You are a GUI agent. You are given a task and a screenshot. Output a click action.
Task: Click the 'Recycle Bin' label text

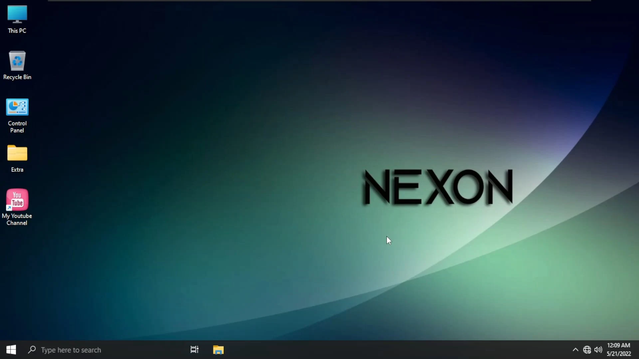(17, 77)
